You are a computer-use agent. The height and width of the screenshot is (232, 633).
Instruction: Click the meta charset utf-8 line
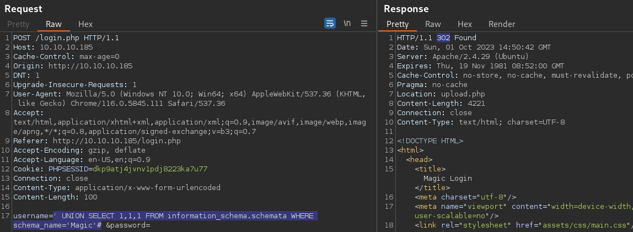[x=465, y=197]
